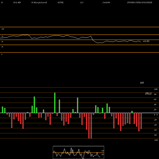Click the end of the RSI line

click(x=141, y=42)
